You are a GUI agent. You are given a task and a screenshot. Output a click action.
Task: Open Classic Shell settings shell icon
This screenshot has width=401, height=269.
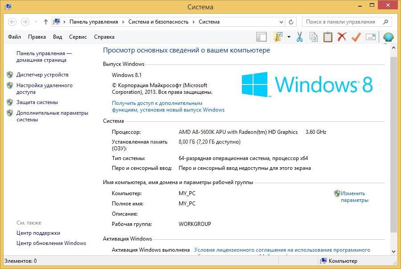pos(388,37)
